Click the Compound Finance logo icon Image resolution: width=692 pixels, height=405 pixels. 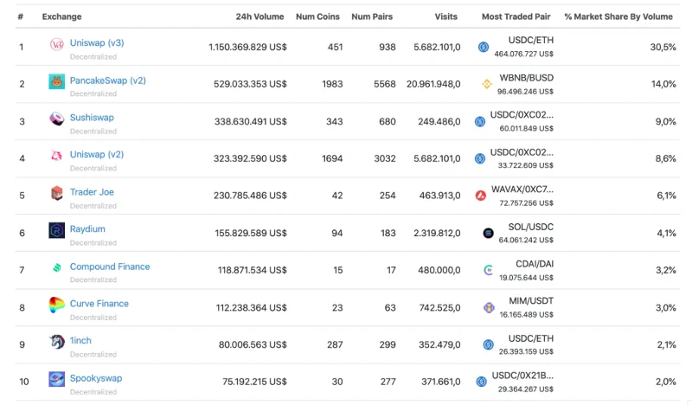56,267
